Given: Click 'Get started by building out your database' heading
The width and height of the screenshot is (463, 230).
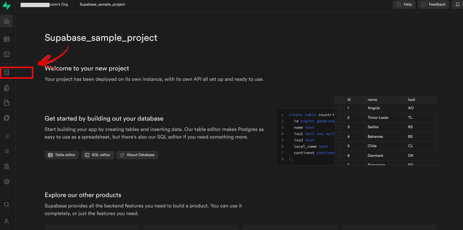Looking at the screenshot, I should (x=104, y=119).
